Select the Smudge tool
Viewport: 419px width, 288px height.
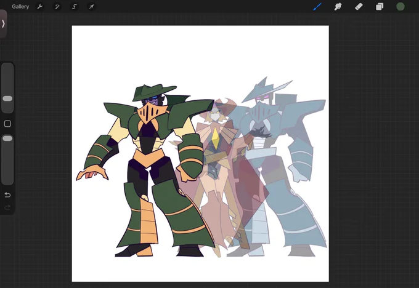coord(338,7)
